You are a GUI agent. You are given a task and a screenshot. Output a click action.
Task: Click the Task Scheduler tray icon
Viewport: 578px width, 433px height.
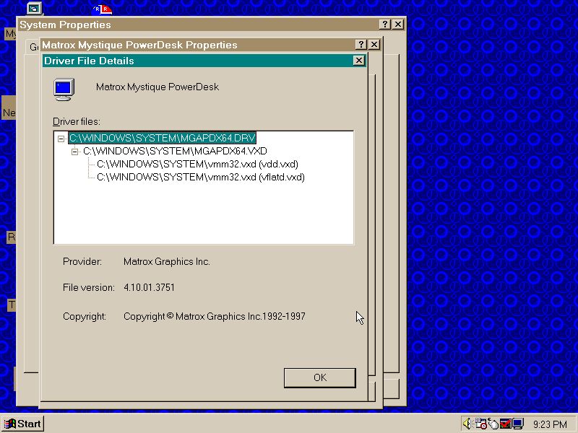[x=480, y=424]
